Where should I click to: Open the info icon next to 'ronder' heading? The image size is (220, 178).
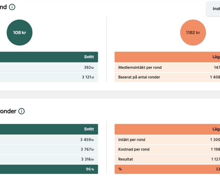pyautogui.click(x=21, y=111)
